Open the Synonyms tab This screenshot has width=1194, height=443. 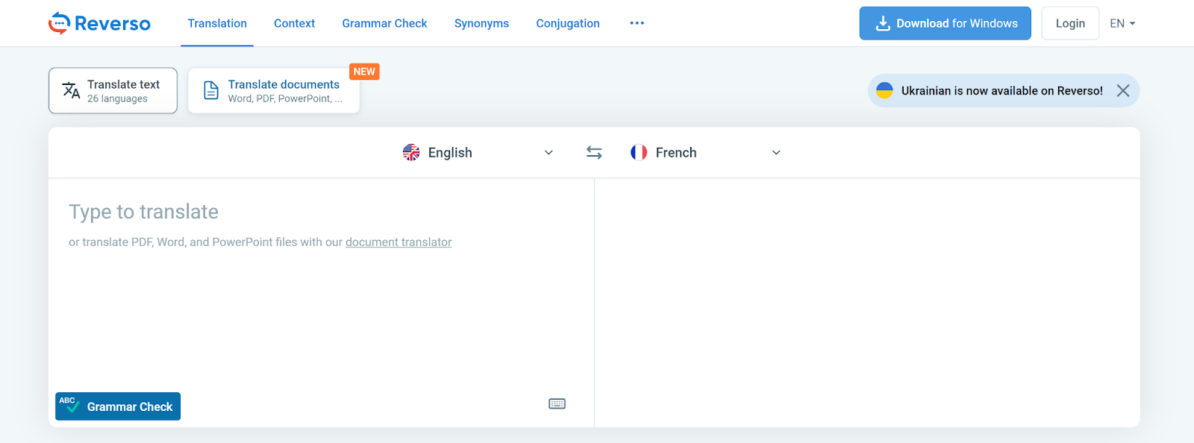481,23
